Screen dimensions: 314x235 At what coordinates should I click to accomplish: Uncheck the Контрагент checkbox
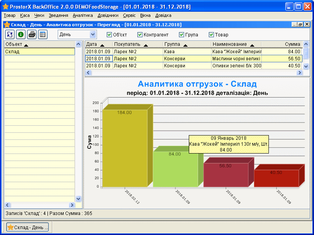coord(140,34)
